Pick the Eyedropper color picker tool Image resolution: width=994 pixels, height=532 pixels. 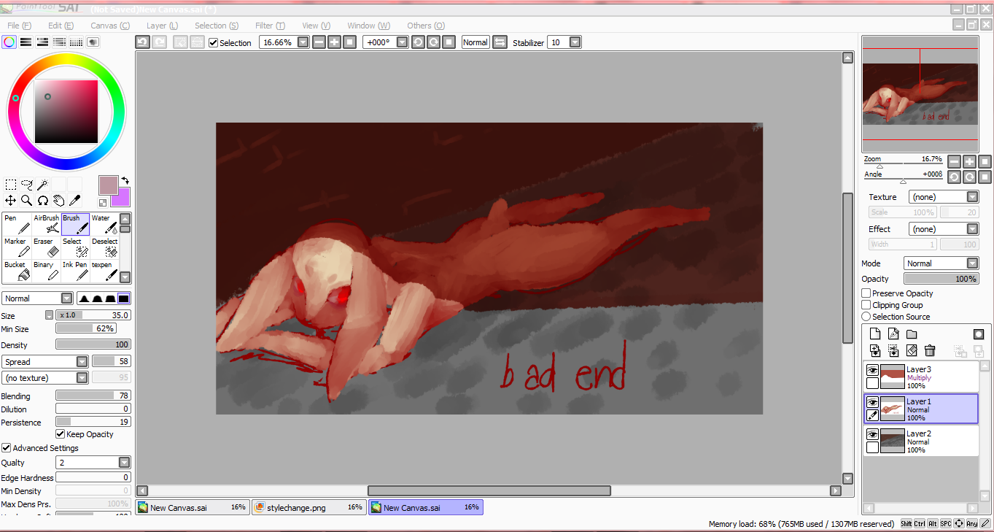pyautogui.click(x=74, y=200)
